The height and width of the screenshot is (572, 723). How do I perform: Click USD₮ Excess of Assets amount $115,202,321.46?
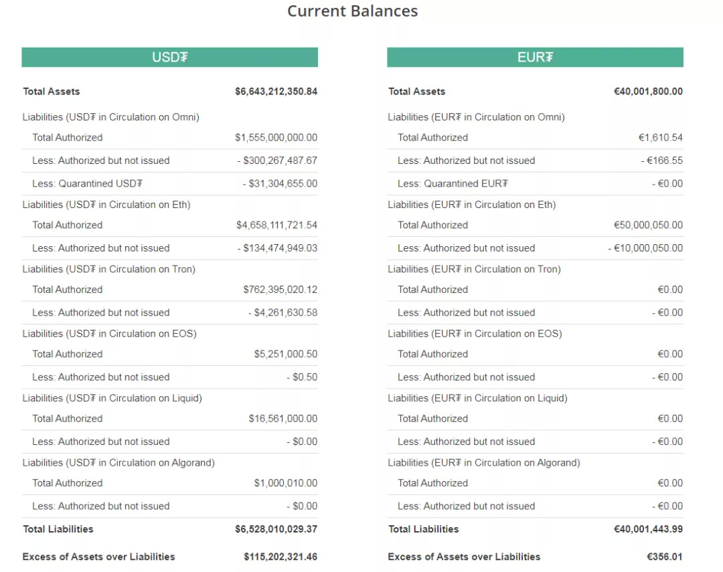[x=280, y=557]
